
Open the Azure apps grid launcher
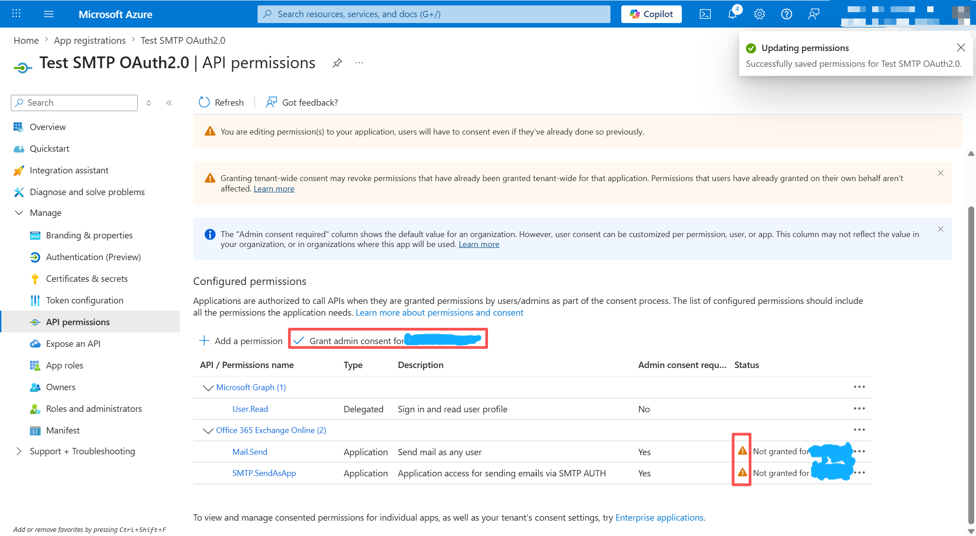[x=16, y=14]
